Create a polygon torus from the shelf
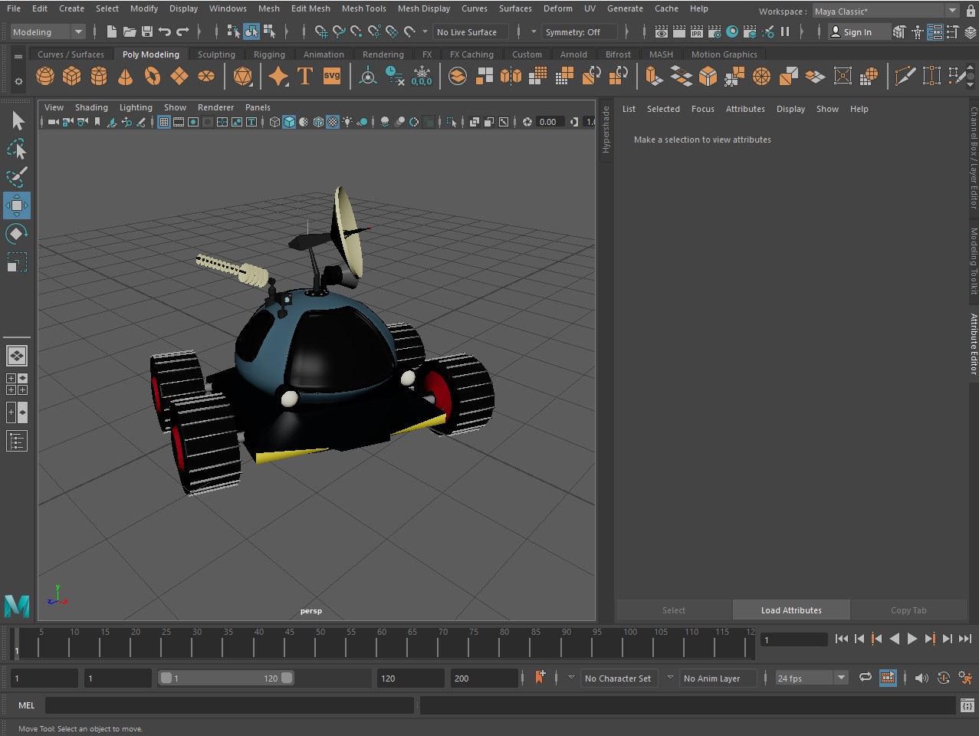This screenshot has width=979, height=736. 153,77
